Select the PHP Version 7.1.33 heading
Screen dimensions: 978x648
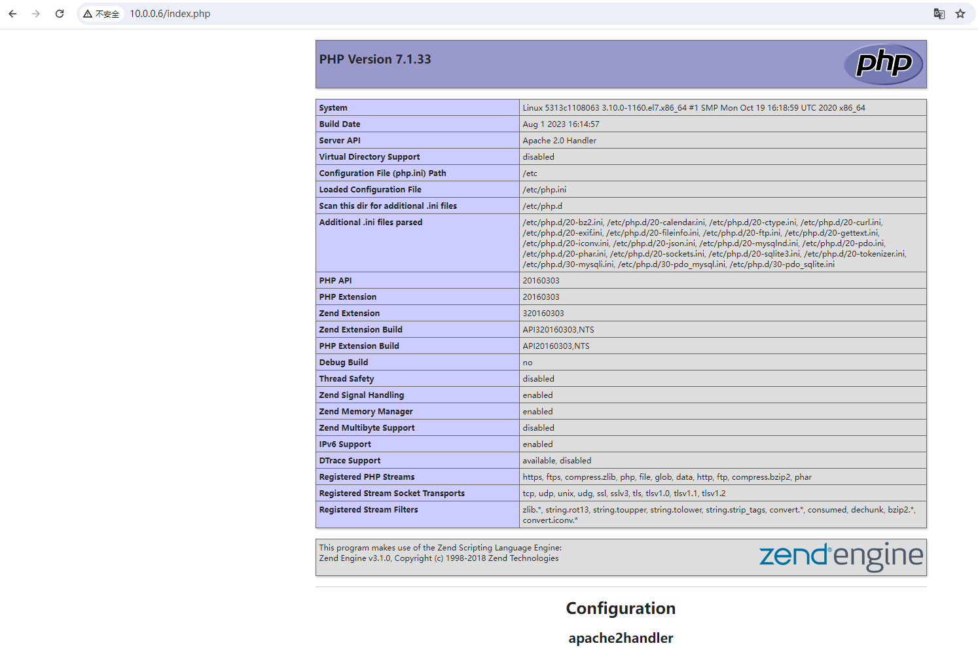tap(375, 60)
